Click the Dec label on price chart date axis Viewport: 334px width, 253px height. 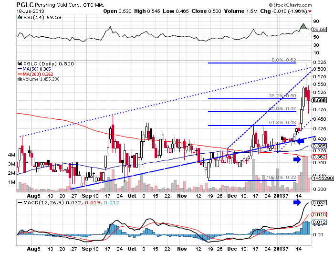coord(232,196)
